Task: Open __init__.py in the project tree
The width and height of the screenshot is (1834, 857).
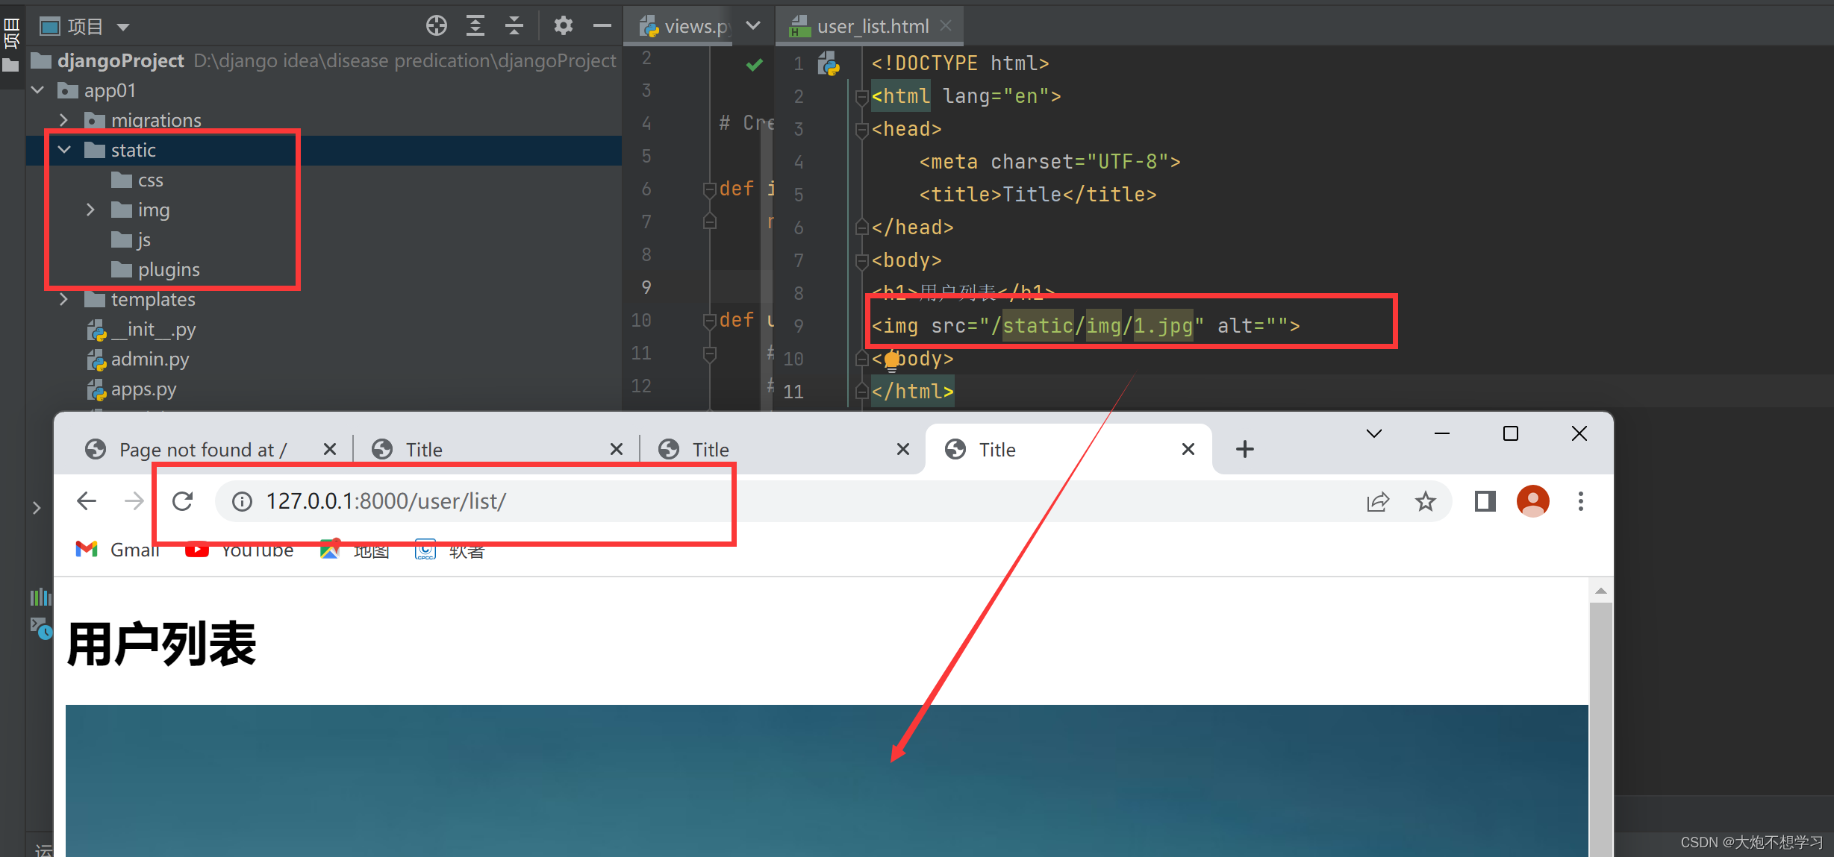Action: click(142, 329)
